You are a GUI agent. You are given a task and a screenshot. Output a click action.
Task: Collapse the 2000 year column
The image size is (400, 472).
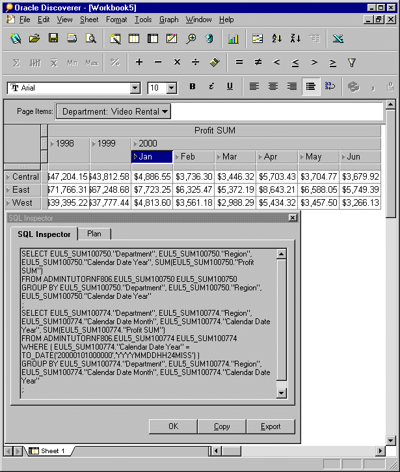point(135,144)
